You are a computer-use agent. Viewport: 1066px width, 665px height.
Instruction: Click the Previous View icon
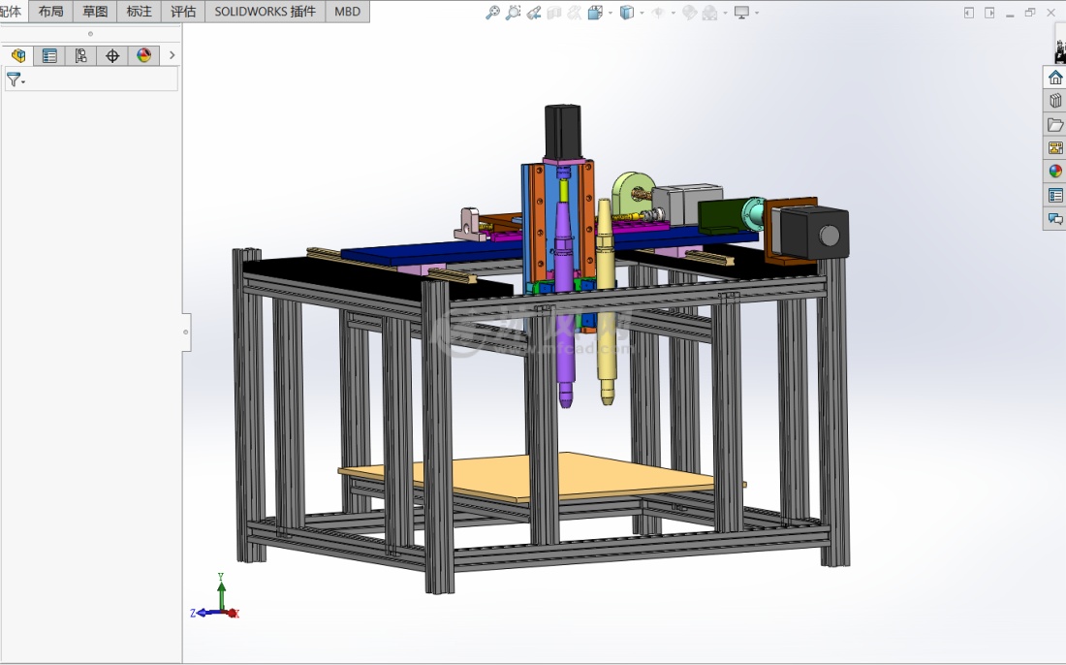click(x=534, y=13)
